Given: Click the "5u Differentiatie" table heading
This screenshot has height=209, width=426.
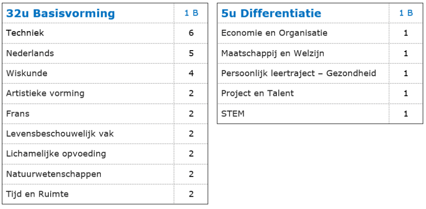Looking at the screenshot, I should (x=271, y=14).
